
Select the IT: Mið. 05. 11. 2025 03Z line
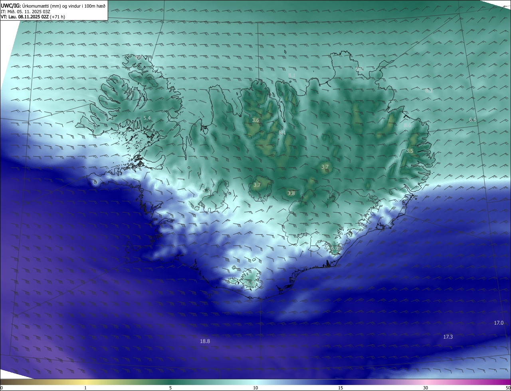click(x=25, y=11)
